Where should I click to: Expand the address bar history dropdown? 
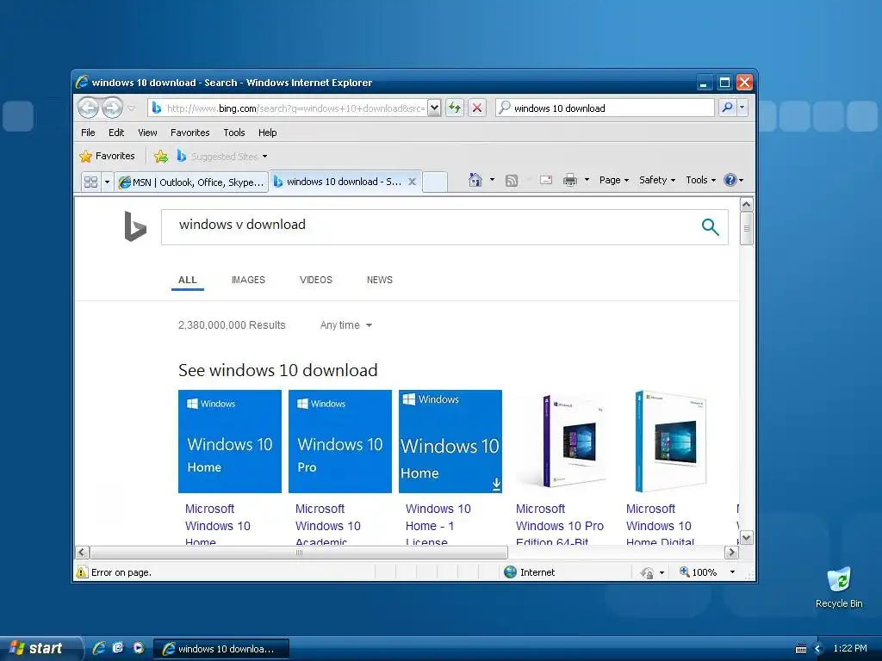[x=434, y=108]
